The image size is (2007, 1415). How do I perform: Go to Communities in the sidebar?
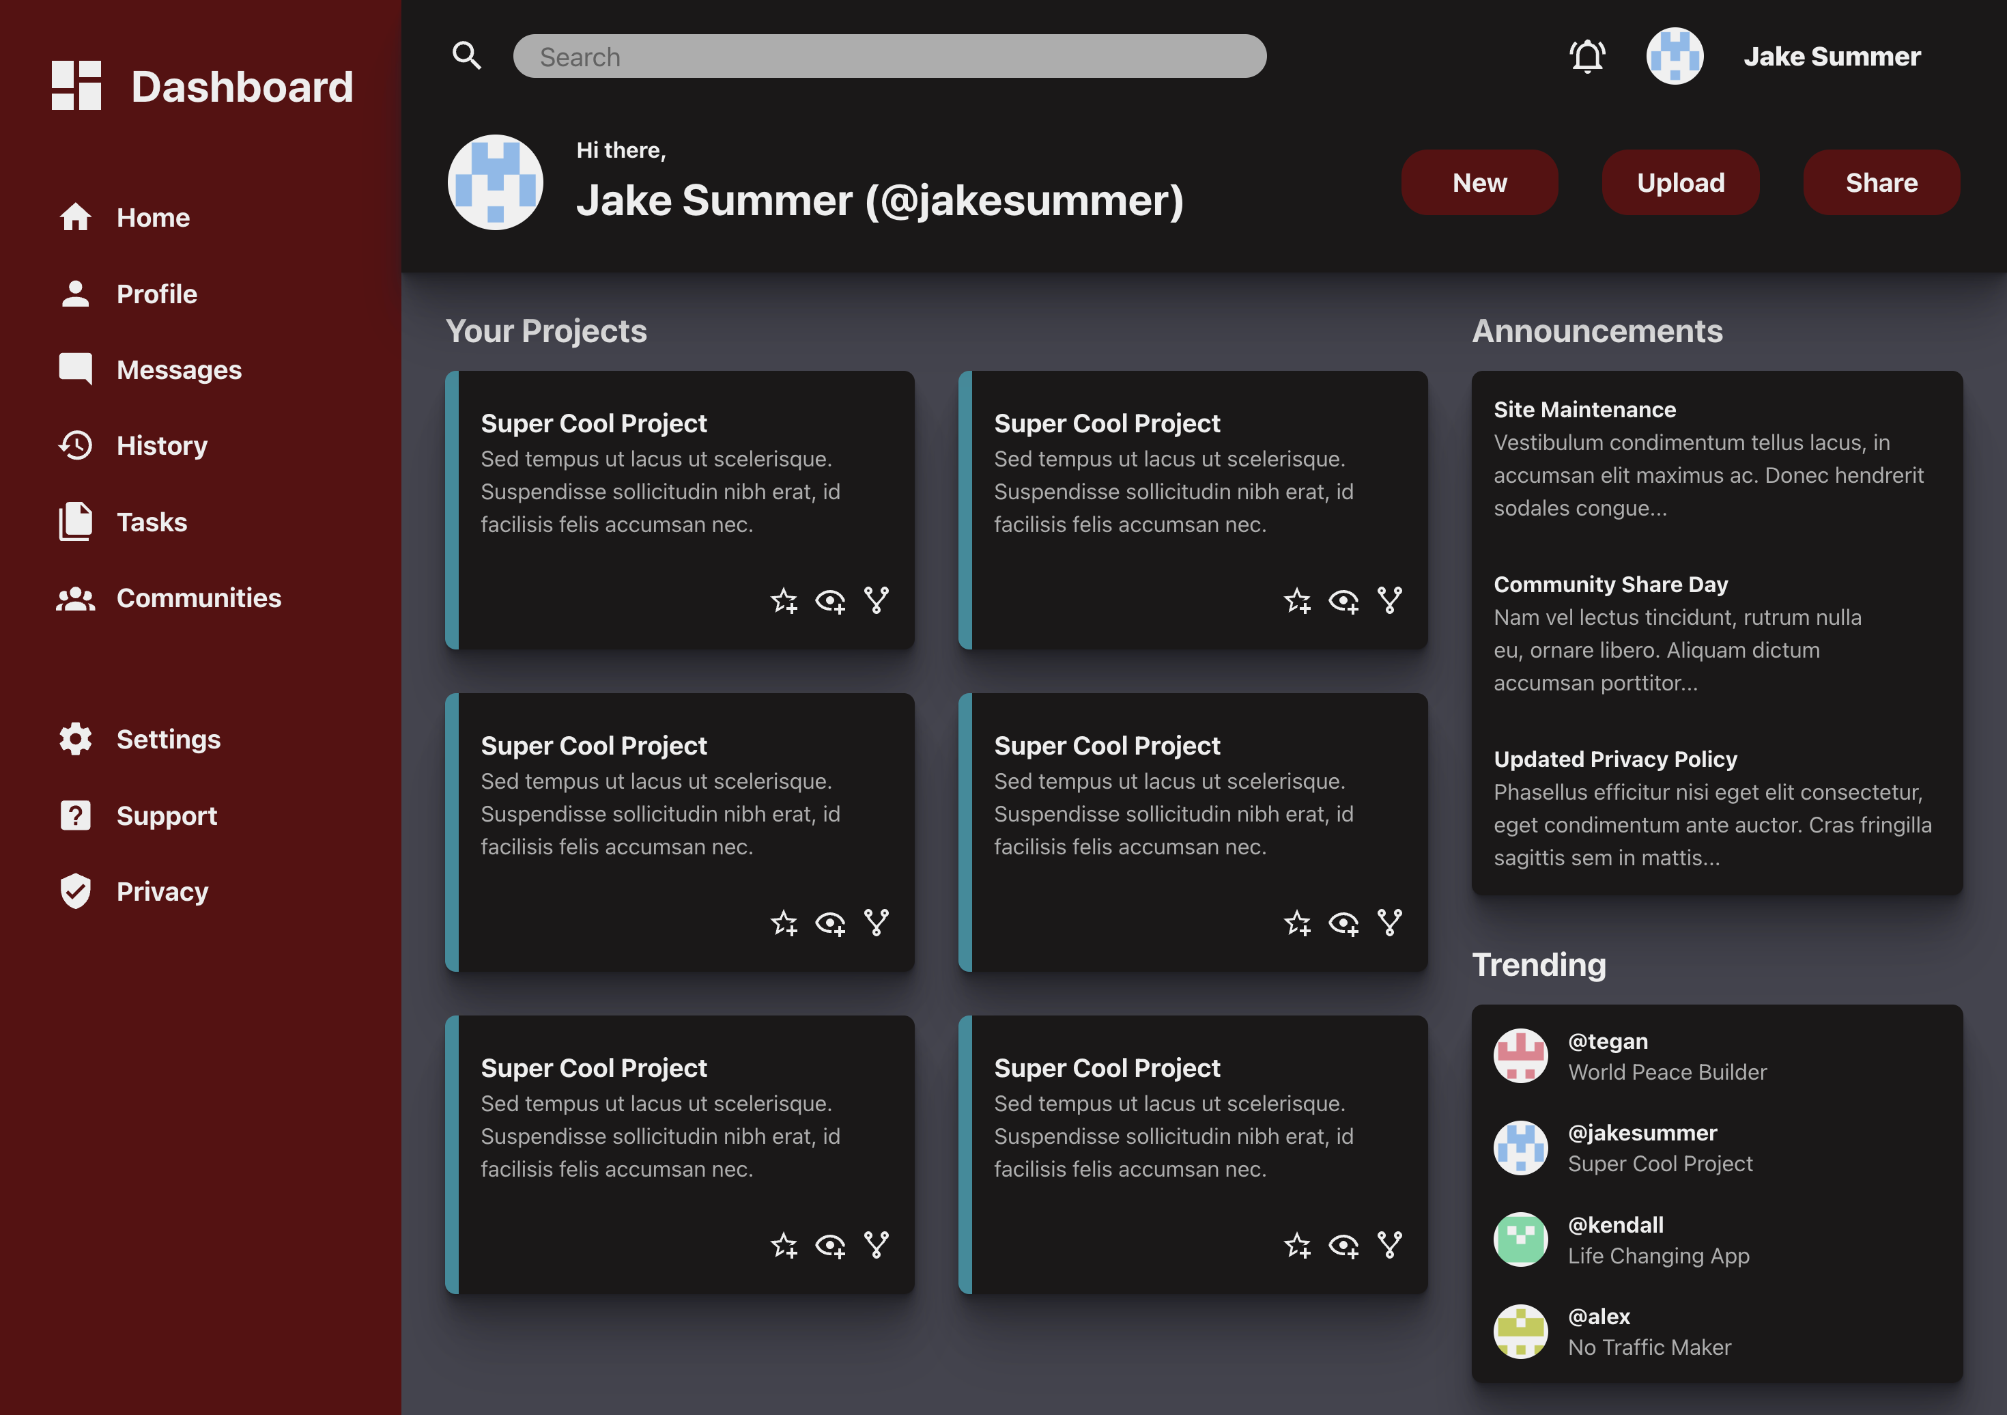(x=199, y=598)
